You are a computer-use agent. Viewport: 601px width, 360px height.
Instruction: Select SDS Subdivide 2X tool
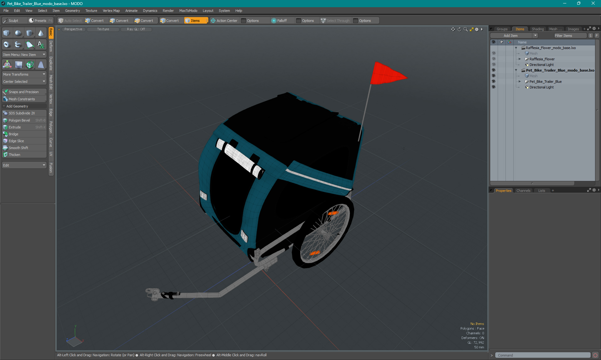[24, 113]
